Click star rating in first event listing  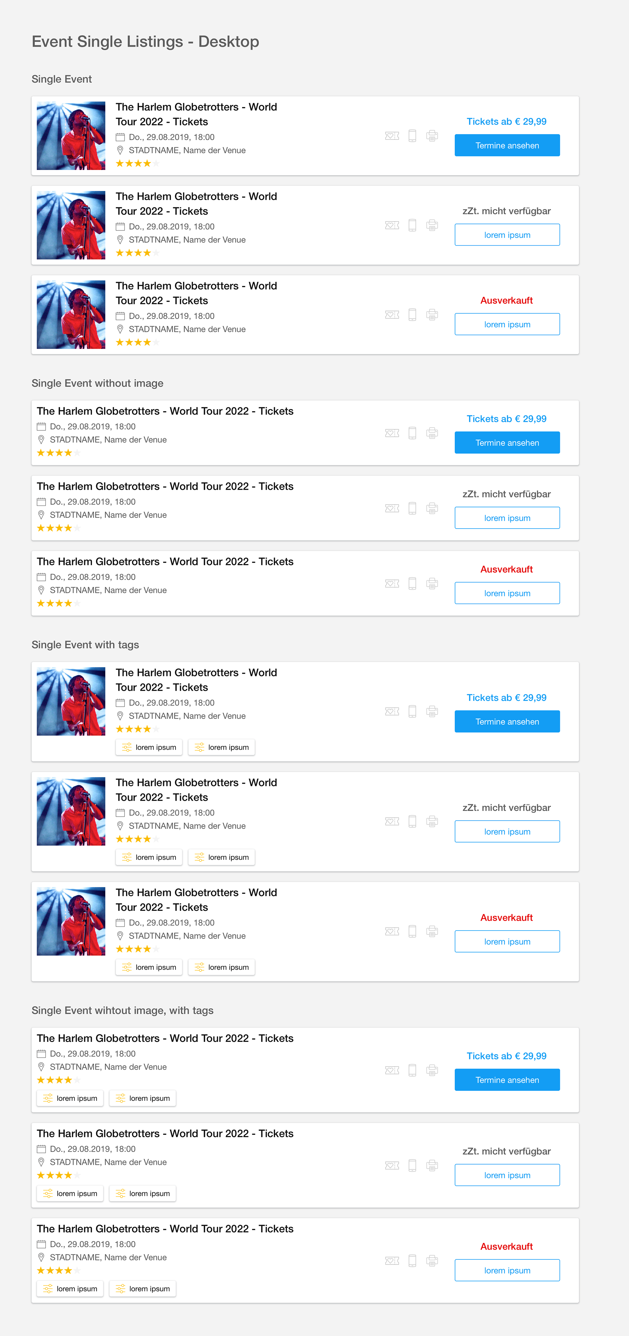137,164
